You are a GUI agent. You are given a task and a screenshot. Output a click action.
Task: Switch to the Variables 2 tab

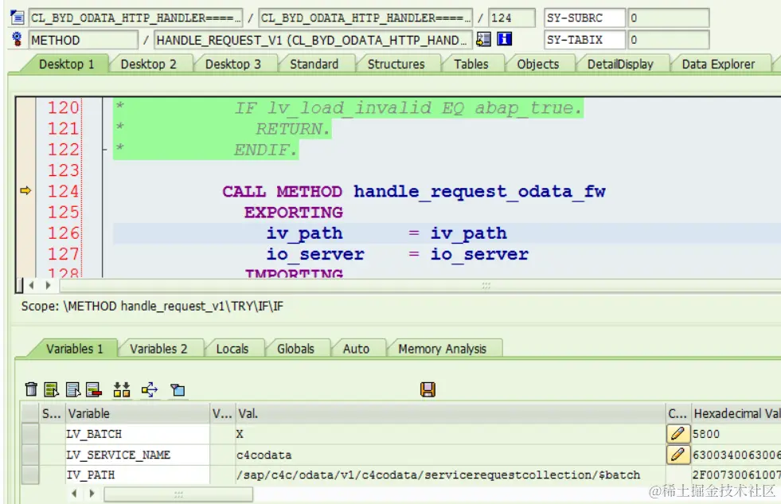click(x=158, y=349)
